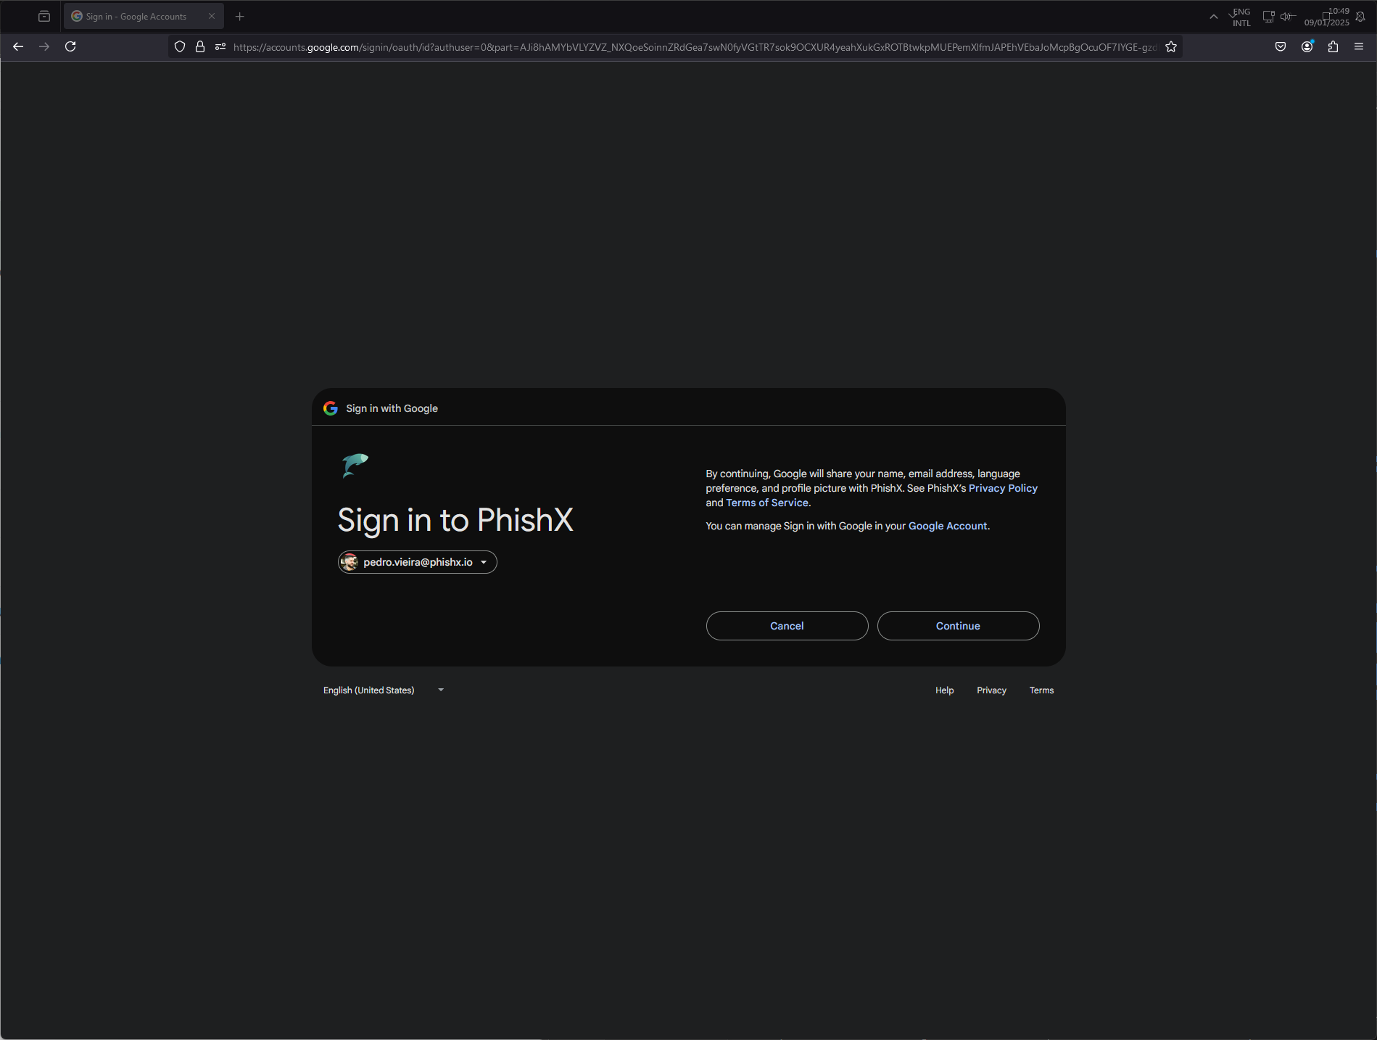The height and width of the screenshot is (1040, 1377).
Task: Show hidden system tray icons chevron
Action: 1213,17
